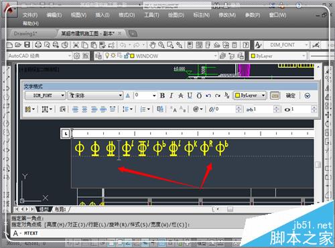The image size is (335, 248).
Task: Click the Realtime Zoom magnifier icon
Action: click(x=161, y=45)
